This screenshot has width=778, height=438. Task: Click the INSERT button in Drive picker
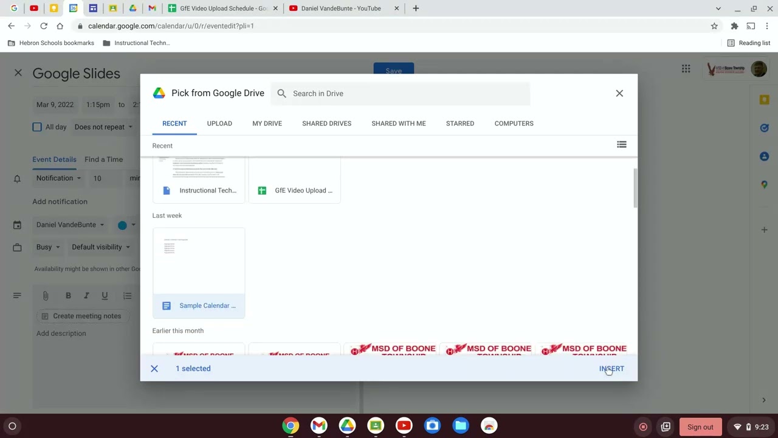pyautogui.click(x=611, y=369)
